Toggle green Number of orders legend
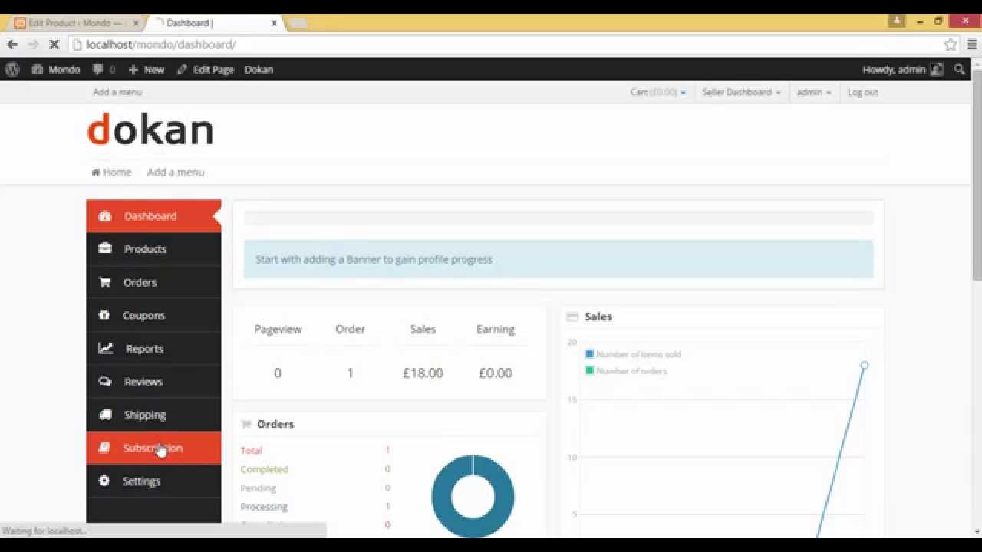This screenshot has width=982, height=552. 626,371
